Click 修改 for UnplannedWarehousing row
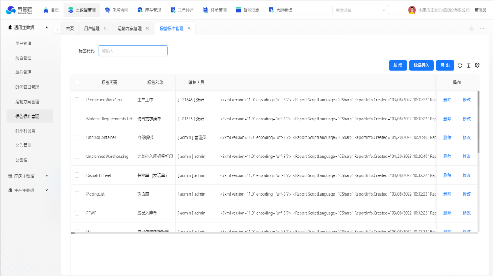Screen dimensions: 493x276 [x=467, y=156]
